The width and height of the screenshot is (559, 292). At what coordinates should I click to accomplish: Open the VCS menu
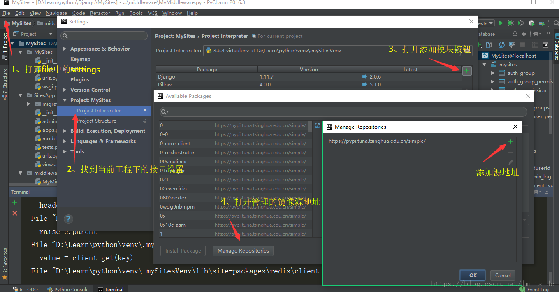tap(153, 13)
